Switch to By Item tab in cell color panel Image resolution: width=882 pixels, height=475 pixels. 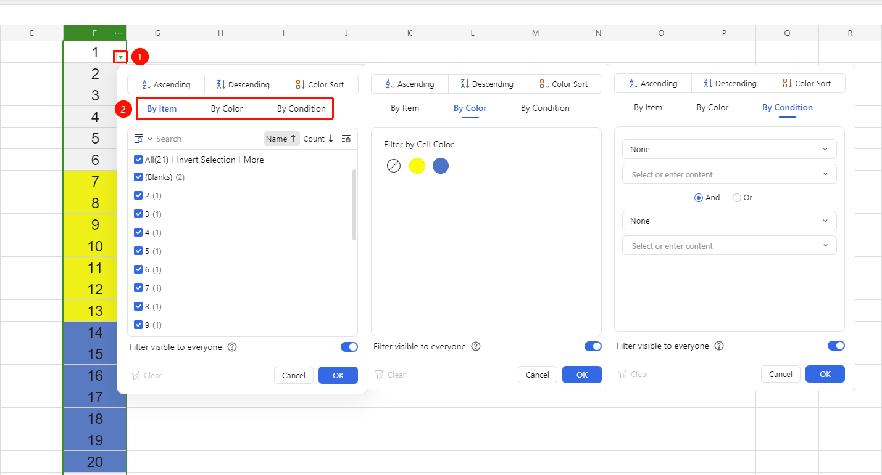click(405, 108)
